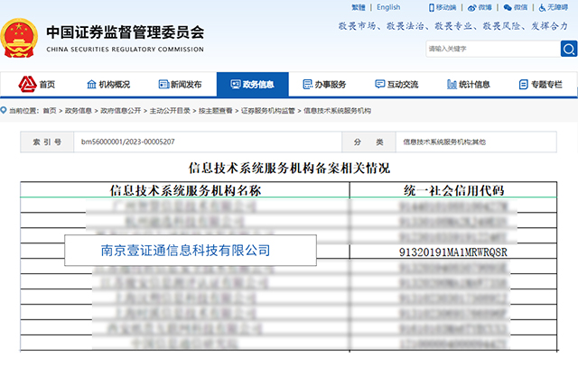578x366 pixels.
Task: Open the 专题专栏 navigation tab
Action: (x=541, y=85)
